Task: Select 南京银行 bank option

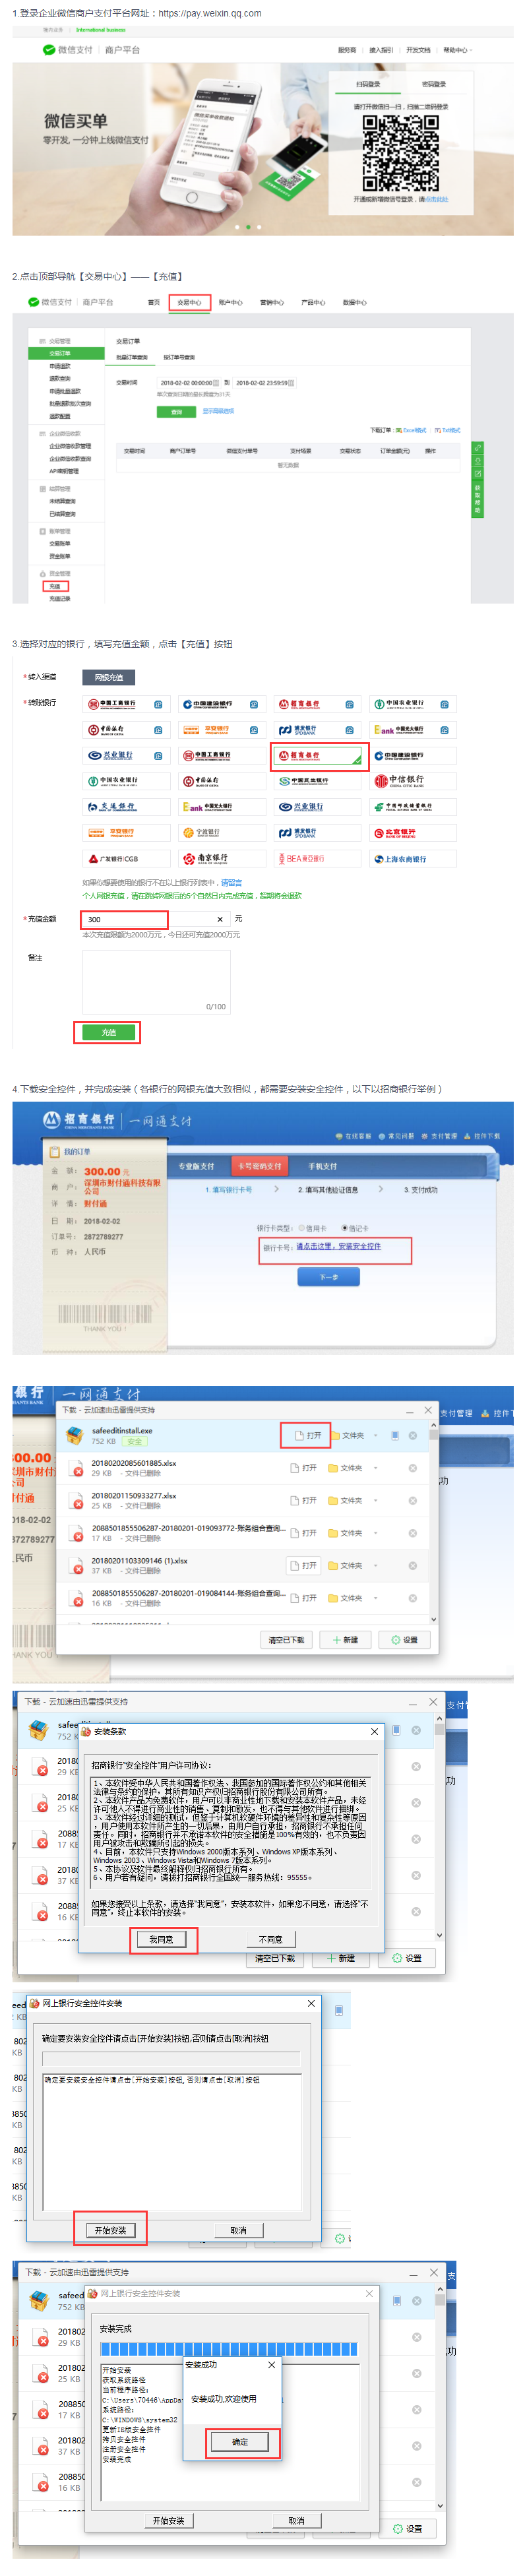Action: point(222,858)
